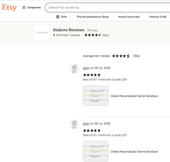Click the first review's five-star rating
Image resolution: width=170 pixels, height=162 pixels.
[x=92, y=75]
